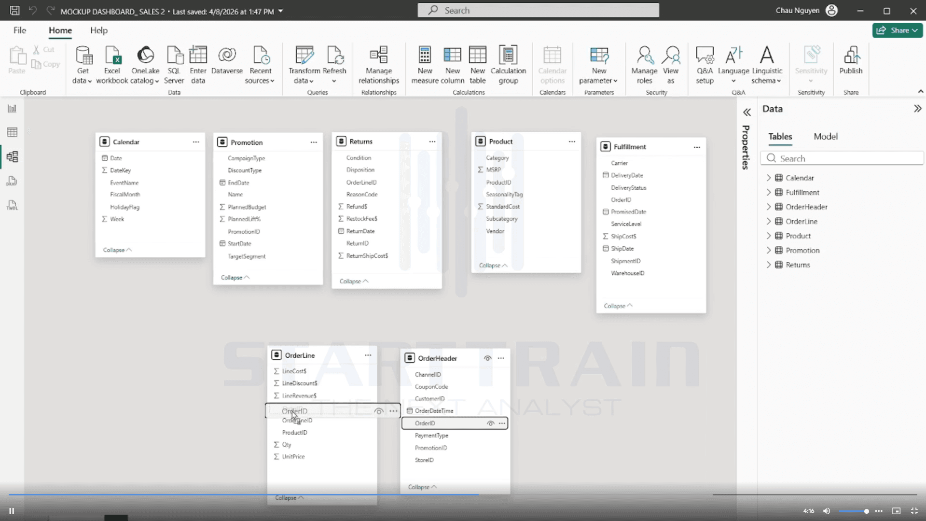Image resolution: width=926 pixels, height=521 pixels.
Task: Collapse the Calendar table card
Action: coord(117,250)
